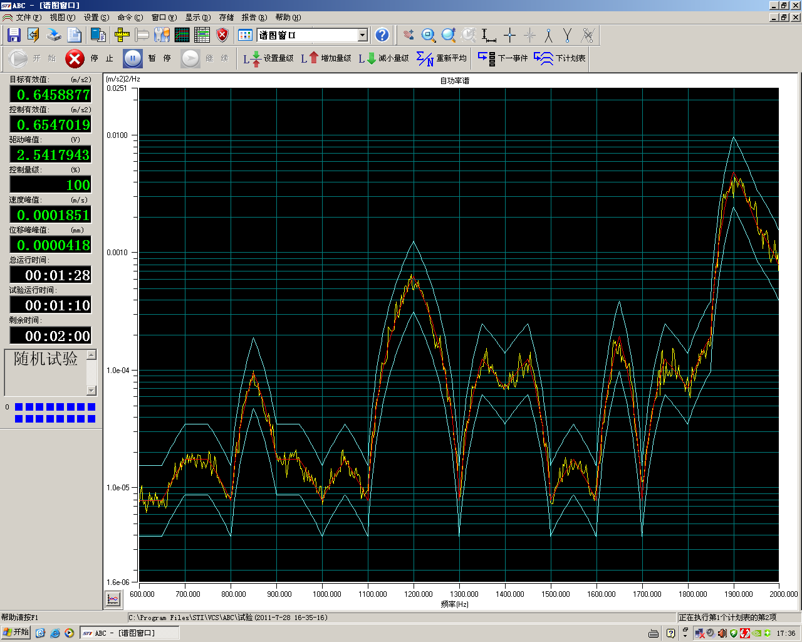Open the Windows 开始 start button
802x642 pixels.
[x=16, y=633]
